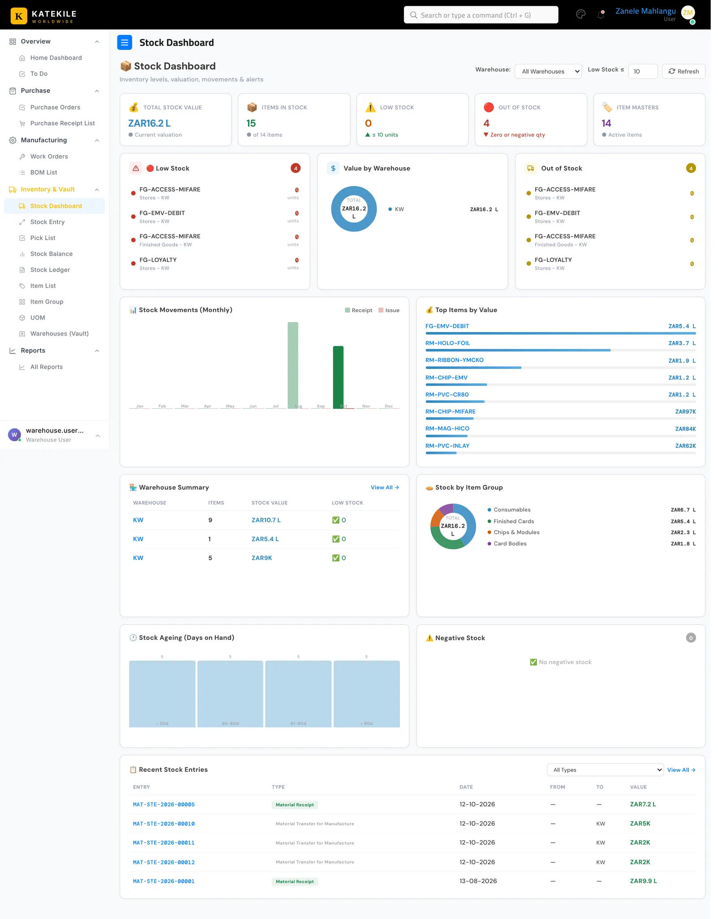Viewport: 718px width, 919px height.
Task: Click the Out of Stock summary card
Action: click(530, 119)
